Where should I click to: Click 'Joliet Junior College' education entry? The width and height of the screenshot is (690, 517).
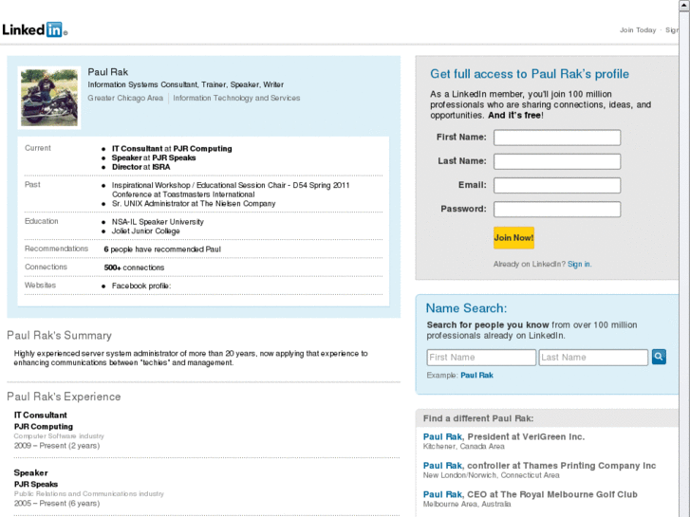(145, 231)
